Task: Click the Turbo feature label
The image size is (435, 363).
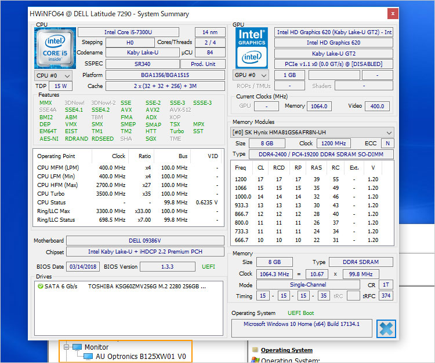Action: [x=177, y=131]
